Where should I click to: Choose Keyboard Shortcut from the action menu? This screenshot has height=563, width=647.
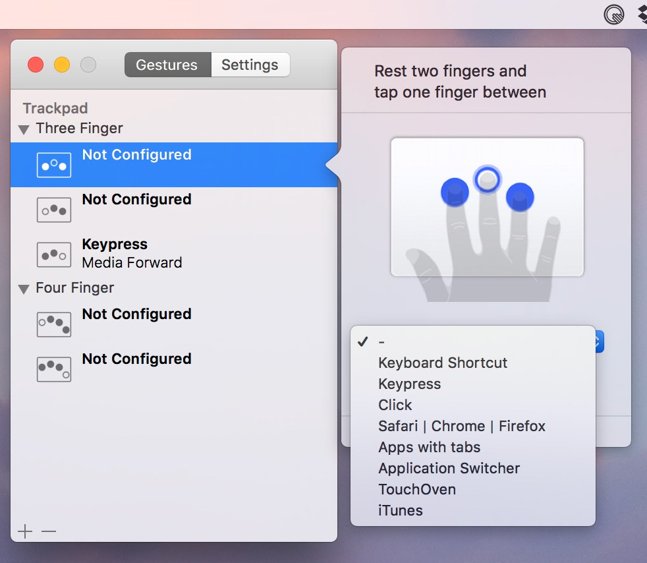point(473,363)
